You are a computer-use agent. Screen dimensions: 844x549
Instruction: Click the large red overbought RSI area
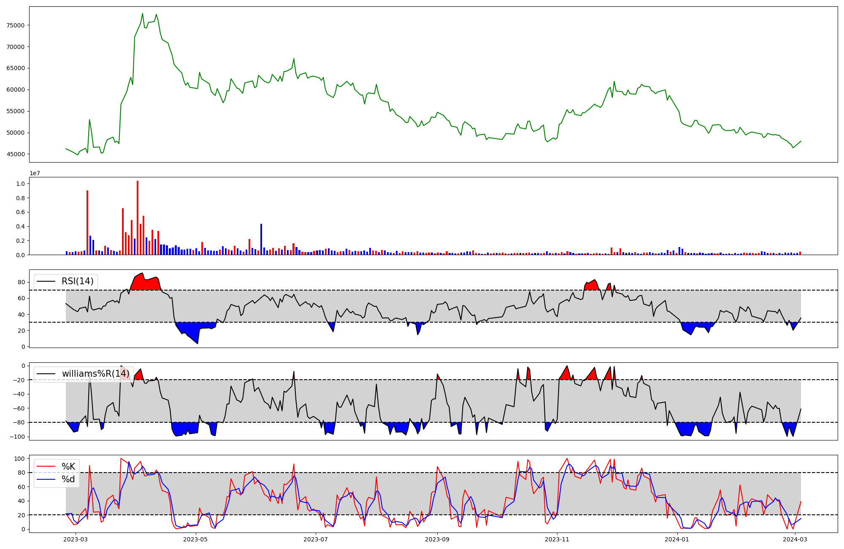click(146, 284)
